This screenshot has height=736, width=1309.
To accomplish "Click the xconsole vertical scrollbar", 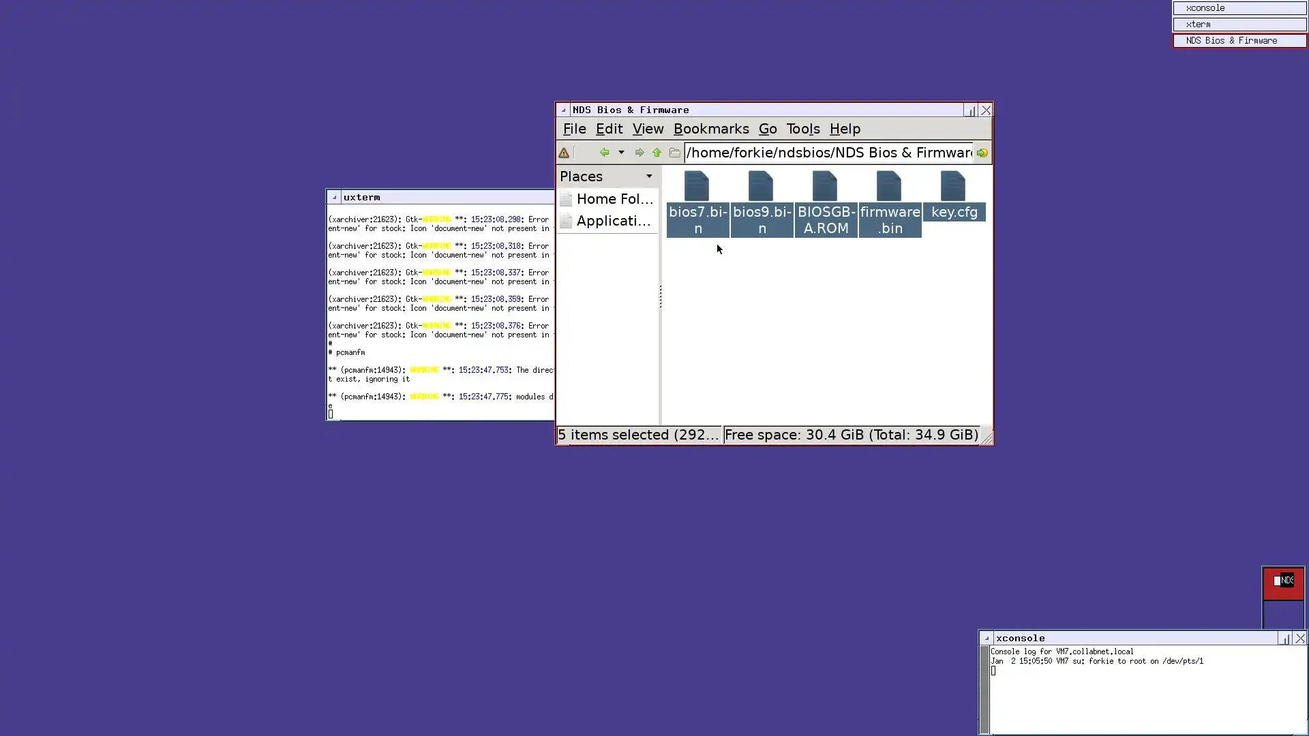I will 984,690.
